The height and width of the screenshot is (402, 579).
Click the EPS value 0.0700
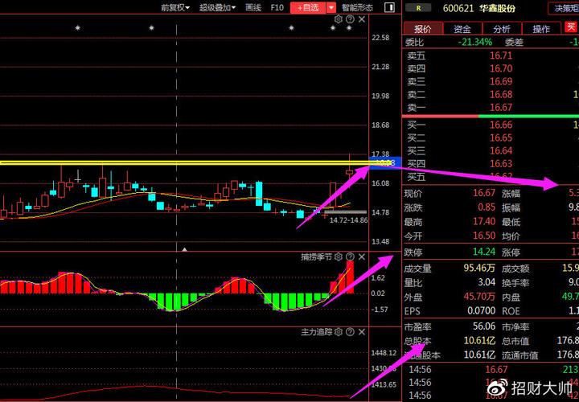[x=482, y=311]
